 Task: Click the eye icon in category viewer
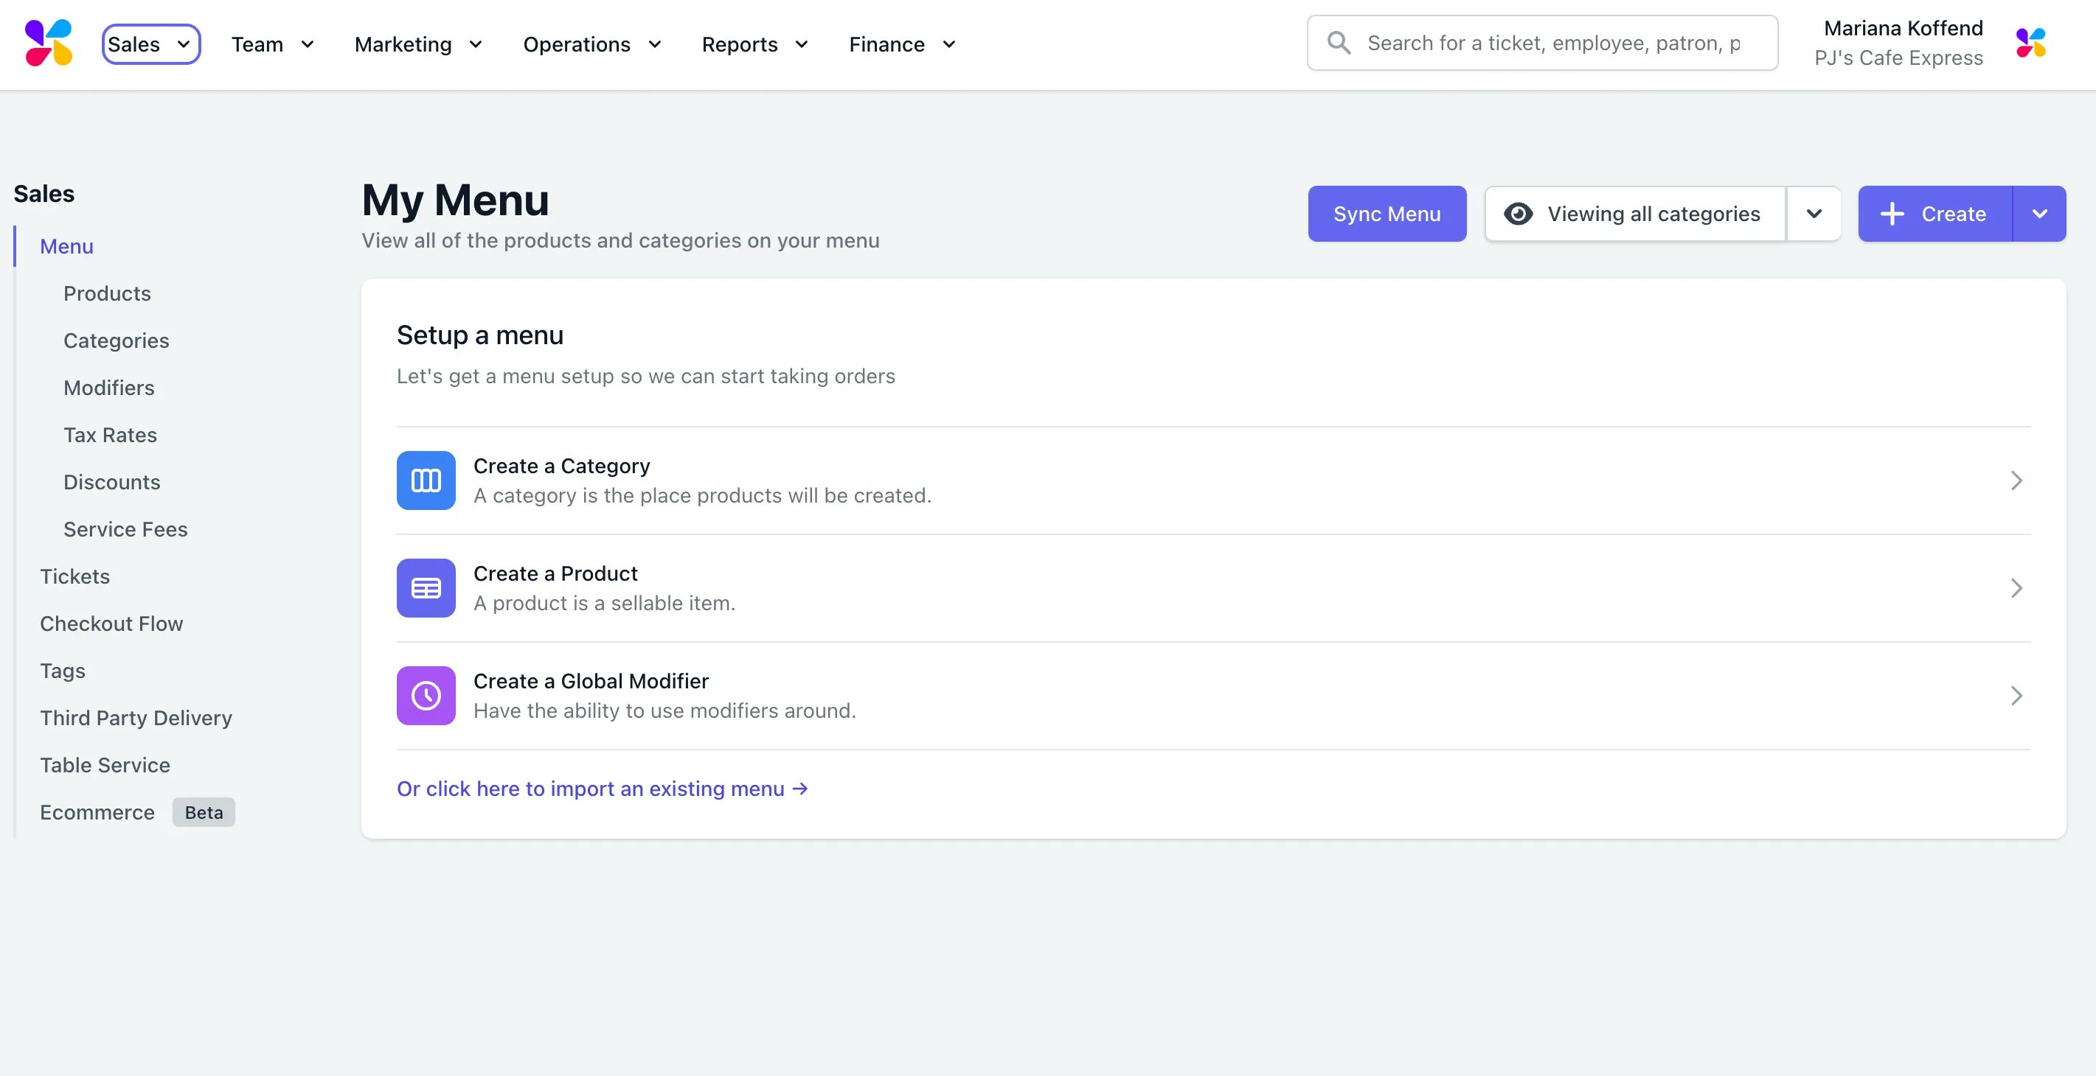point(1519,214)
